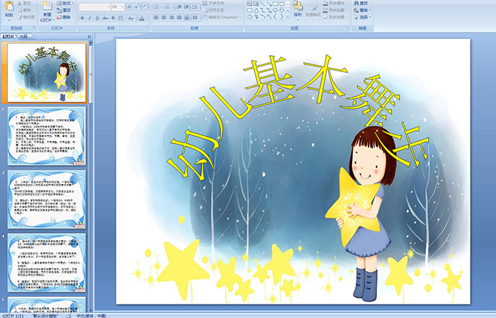
Task: Open the Replace (替换) dropdown arrow
Action: click(370, 10)
